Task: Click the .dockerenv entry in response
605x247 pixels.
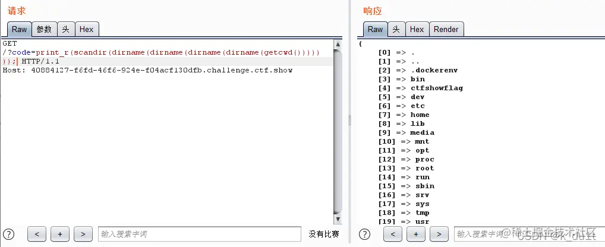Action: pyautogui.click(x=434, y=70)
